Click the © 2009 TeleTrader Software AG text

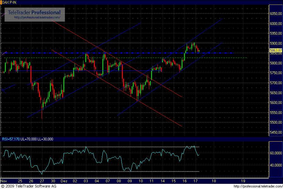29,185
